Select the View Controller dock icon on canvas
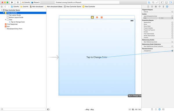 [x=92, y=17]
